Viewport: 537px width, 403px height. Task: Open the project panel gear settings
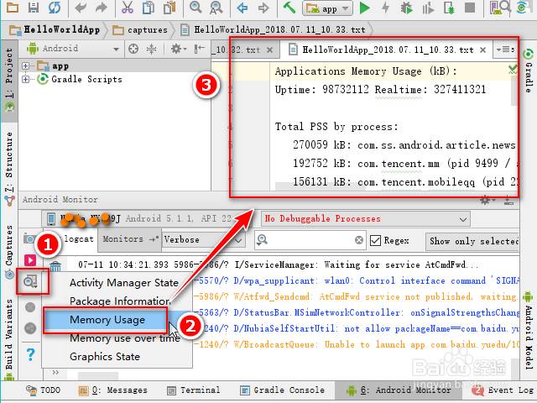pyautogui.click(x=179, y=49)
